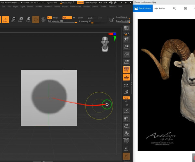The width and height of the screenshot is (195, 162).
Task: Toggle Perspective (Persp) mode
Action: point(126,69)
